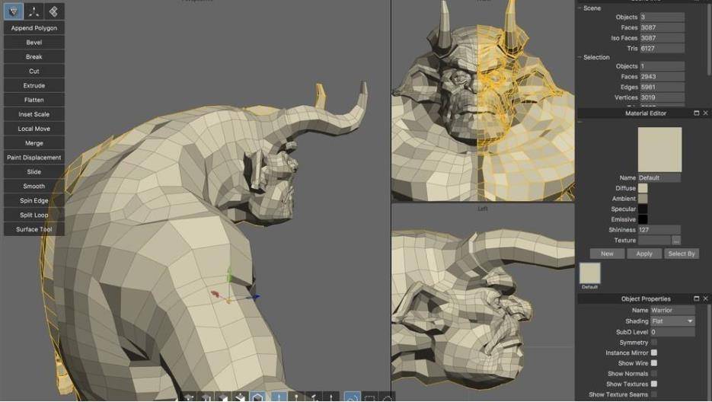Choose the Append Polygon tool
This screenshot has width=712, height=402.
coord(34,27)
